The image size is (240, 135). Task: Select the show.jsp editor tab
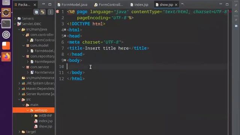coord(165,5)
